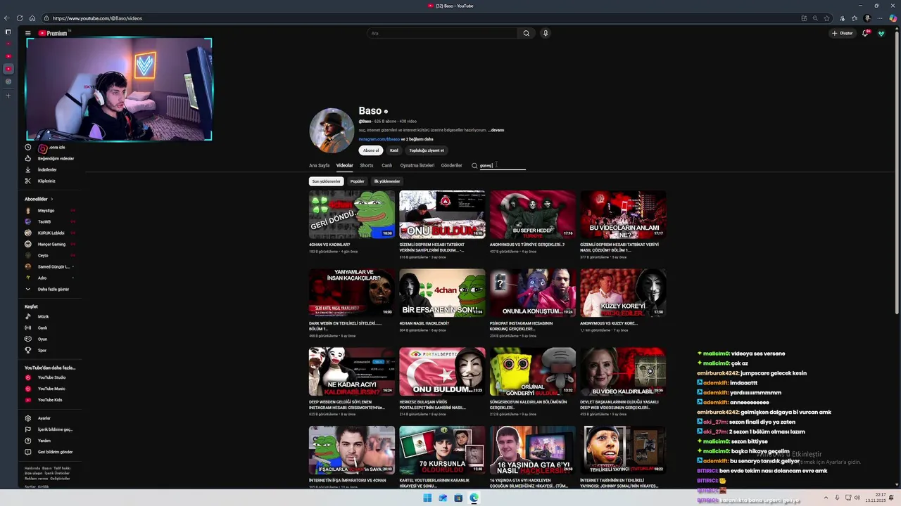Add page to favorites star icon

(826, 18)
